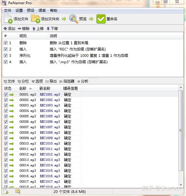Image resolution: width=186 pixels, height=196 pixels.
Task: Toggle the checkbox for rule 4 插入 ".mp3"
Action: 5,62
